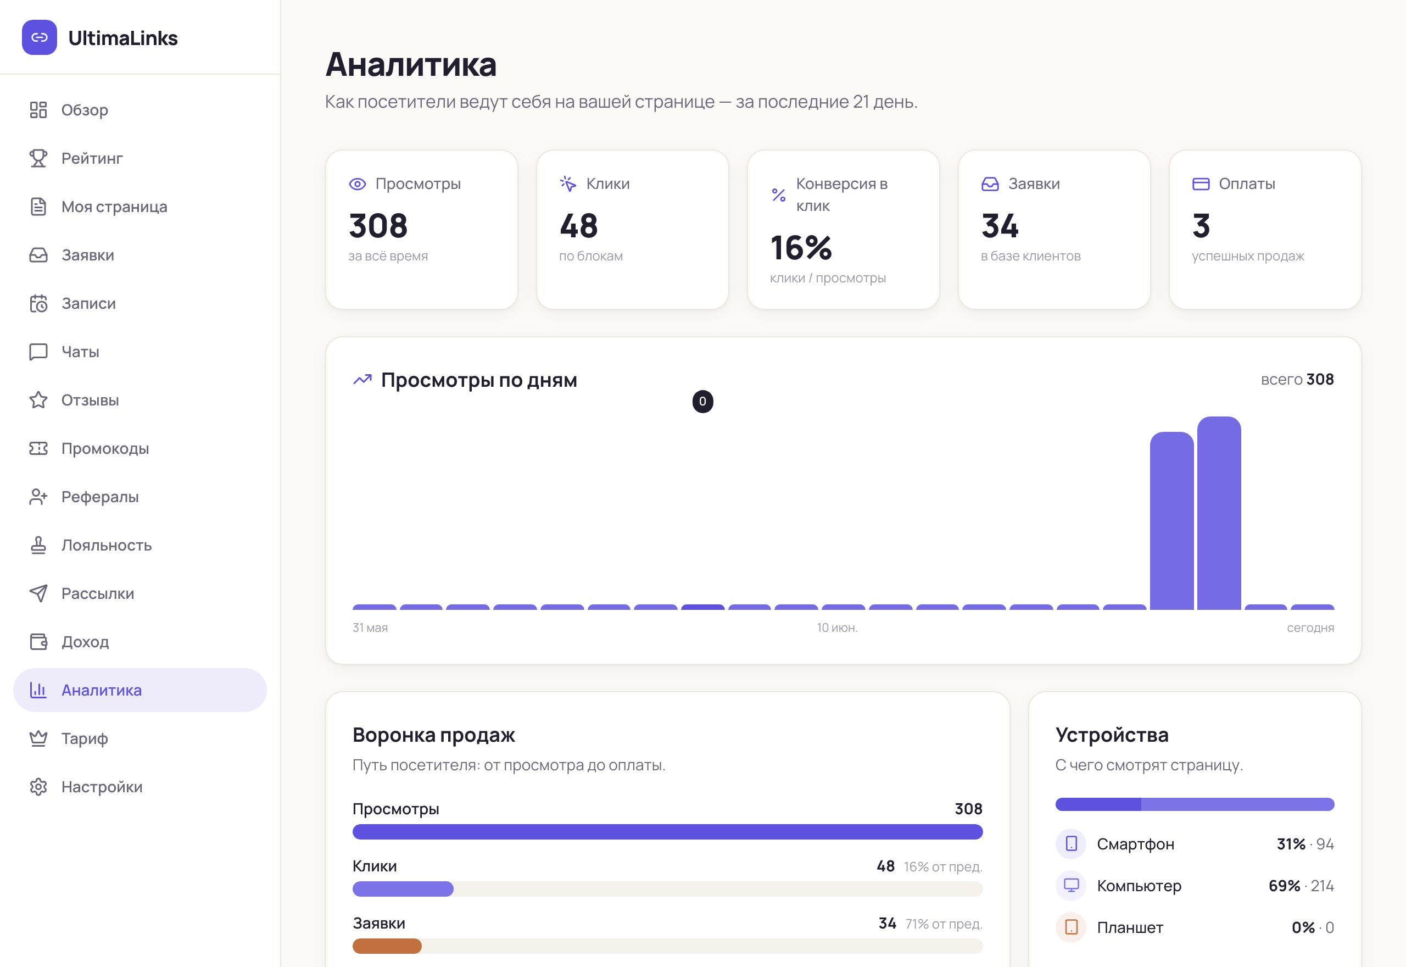
Task: Click the Записи calendar clock icon
Action: click(38, 303)
